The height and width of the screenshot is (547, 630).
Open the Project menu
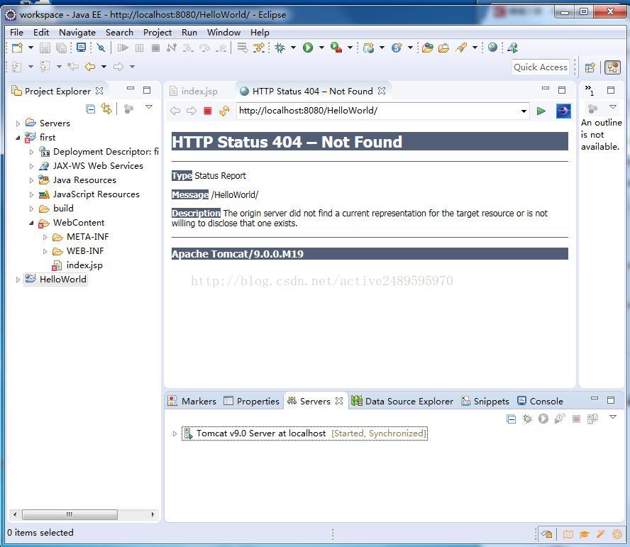157,33
